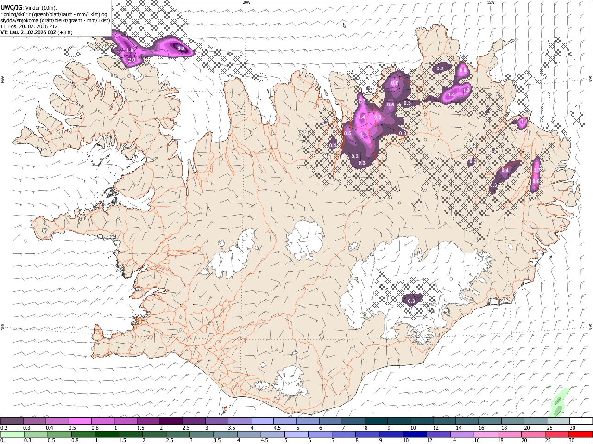Viewport: 593px width, 444px height.
Task: Select the top-row swatch between 0.8 and 1
Action: point(102,421)
